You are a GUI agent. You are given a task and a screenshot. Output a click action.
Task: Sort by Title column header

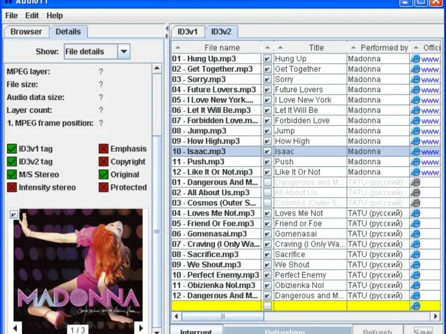click(311, 47)
